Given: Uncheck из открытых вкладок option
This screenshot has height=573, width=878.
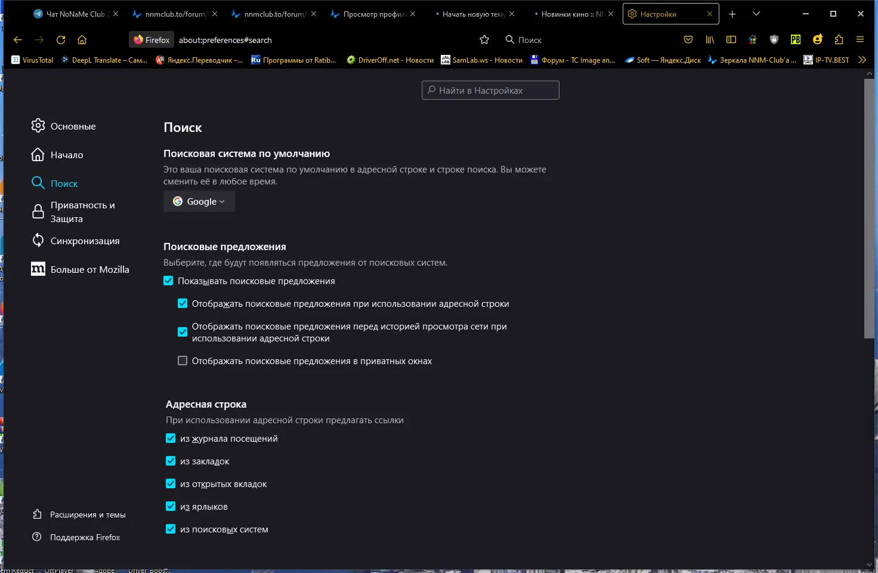Looking at the screenshot, I should point(171,484).
